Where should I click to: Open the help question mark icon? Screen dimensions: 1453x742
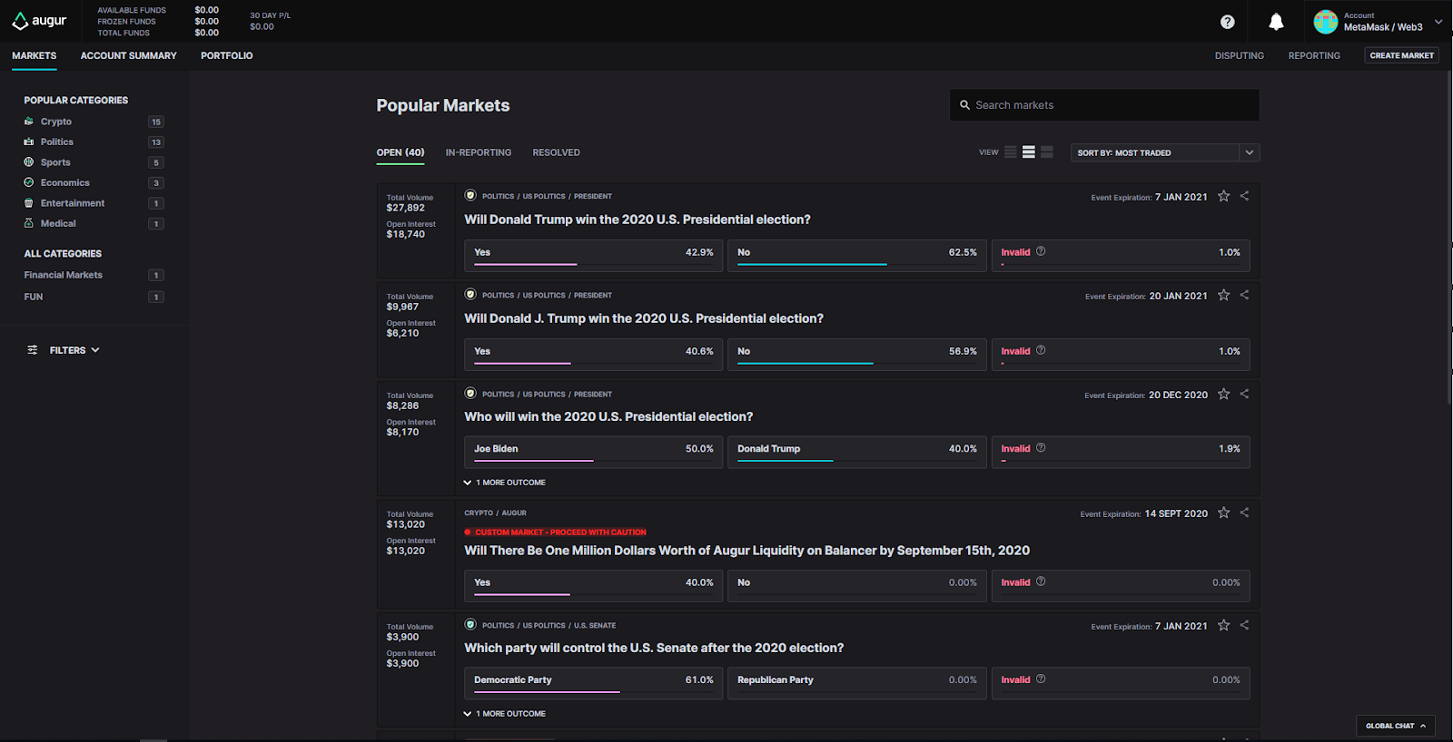(x=1228, y=22)
